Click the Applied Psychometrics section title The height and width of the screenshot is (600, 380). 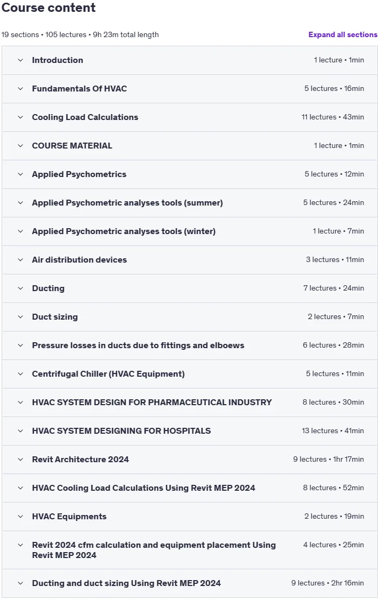pos(79,174)
